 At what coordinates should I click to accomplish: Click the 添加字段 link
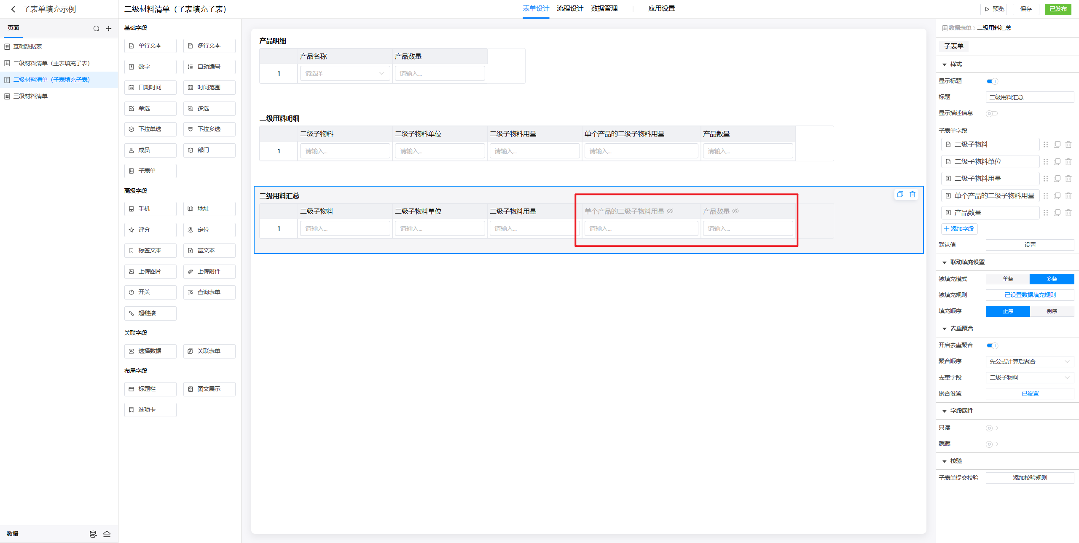coord(959,229)
